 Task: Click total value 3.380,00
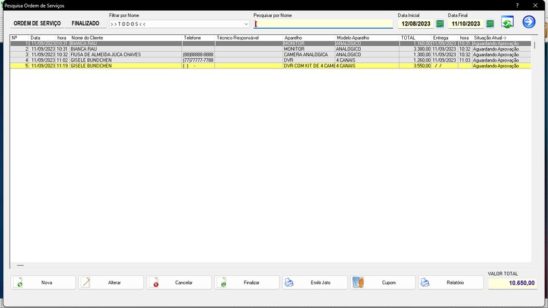click(415, 49)
